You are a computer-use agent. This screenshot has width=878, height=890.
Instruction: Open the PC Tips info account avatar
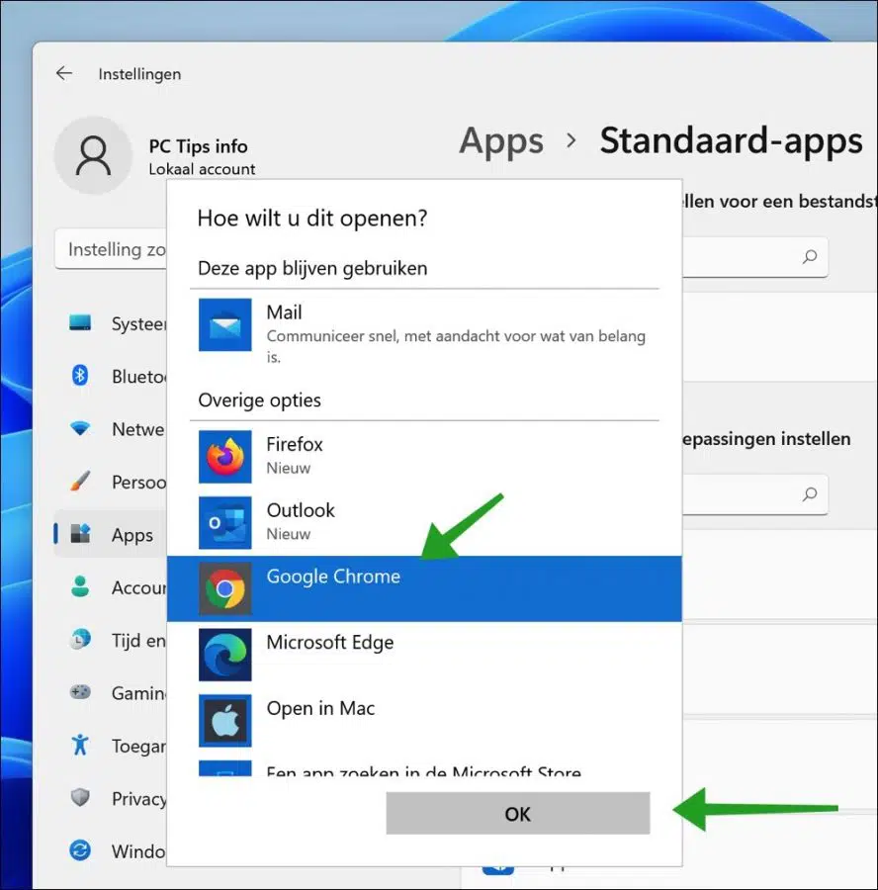[x=93, y=155]
